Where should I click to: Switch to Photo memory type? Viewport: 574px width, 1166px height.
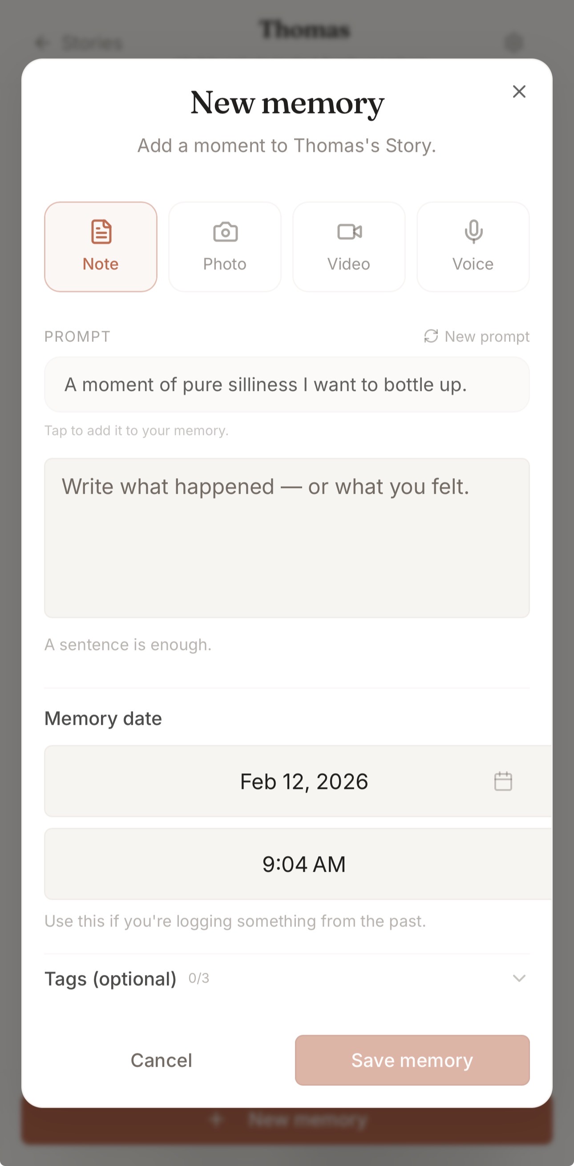coord(225,247)
